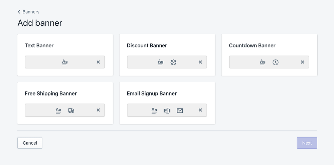Click text icon in Free Shipping preview

[x=58, y=110]
